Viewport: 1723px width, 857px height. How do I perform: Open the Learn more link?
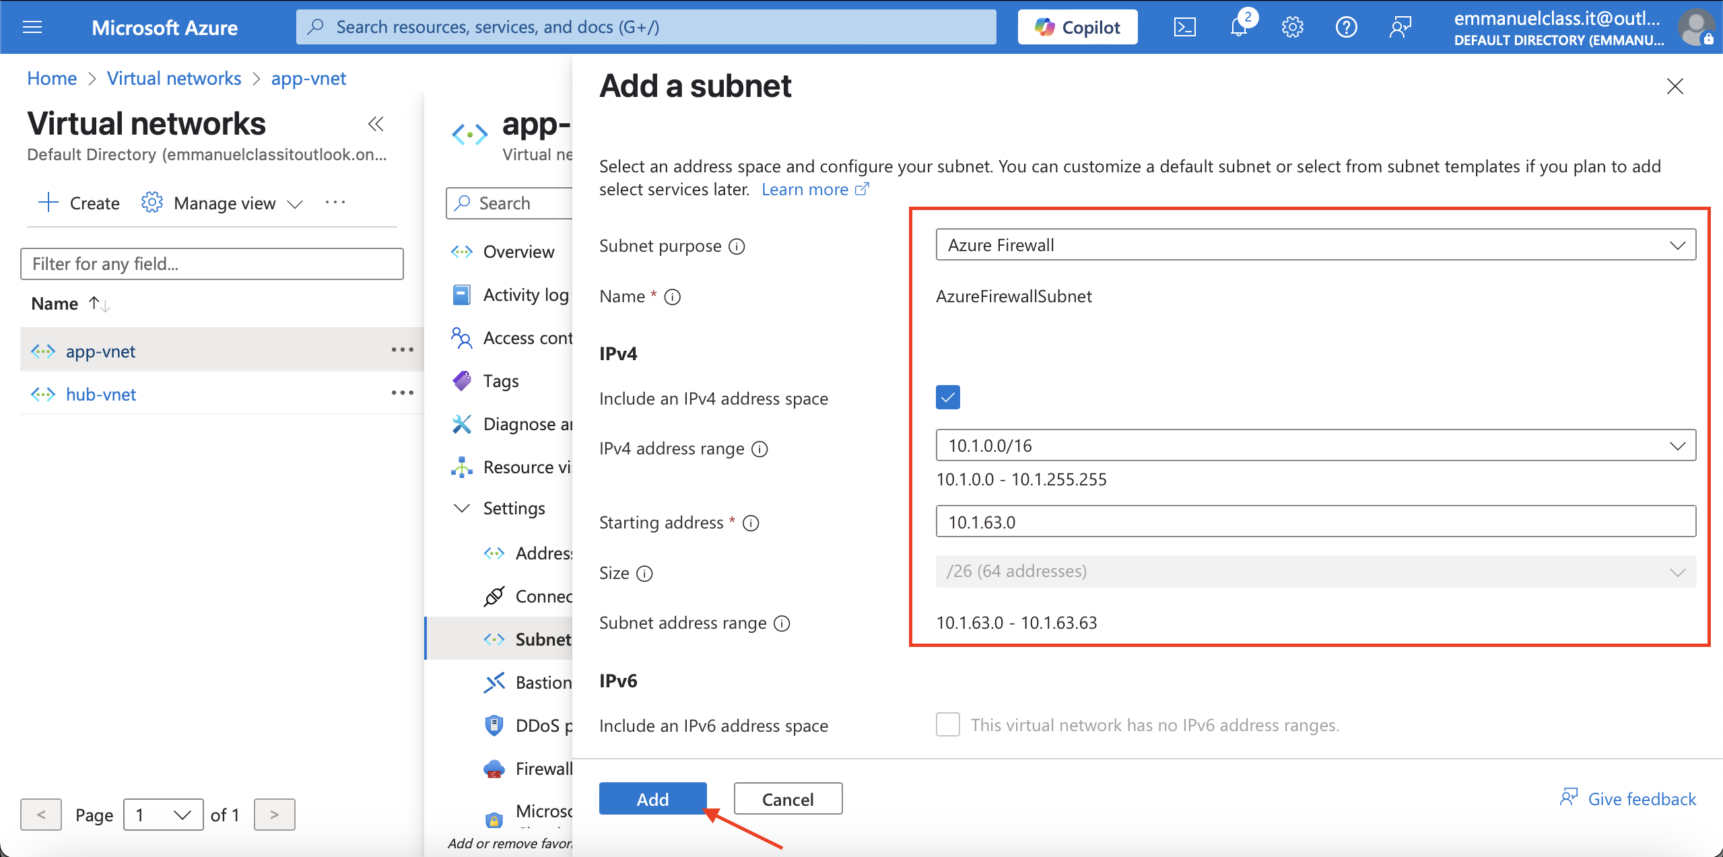pos(815,189)
